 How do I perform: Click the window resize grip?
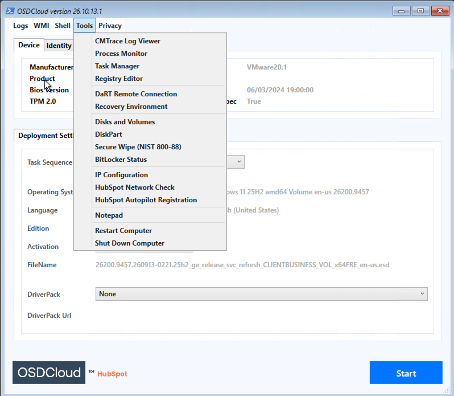click(446, 390)
